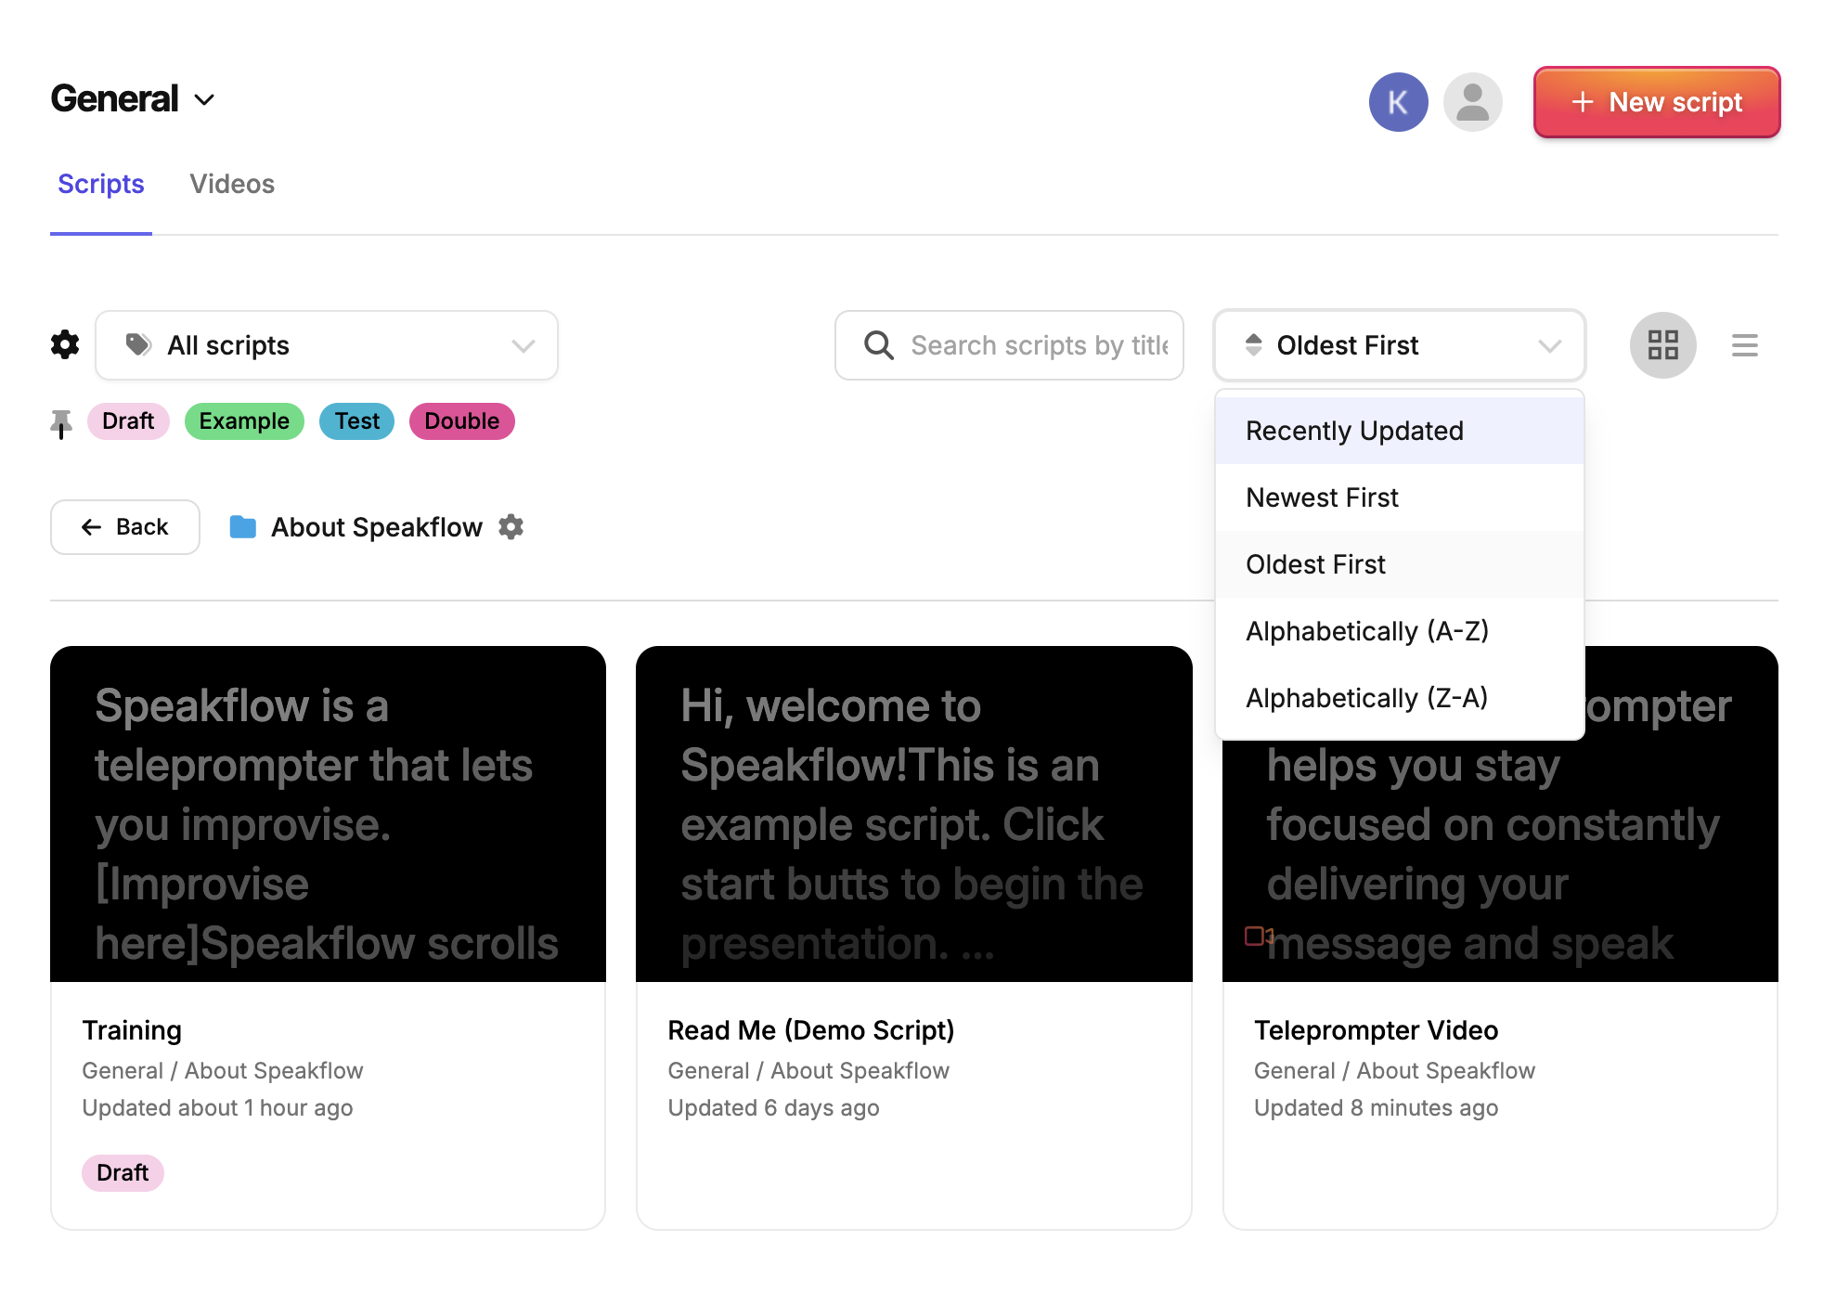This screenshot has width=1836, height=1292.
Task: Open the Videos tab
Action: (232, 184)
